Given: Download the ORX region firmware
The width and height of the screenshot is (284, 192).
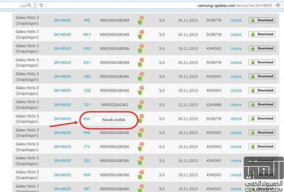Looking at the screenshot, I should 262,76.
